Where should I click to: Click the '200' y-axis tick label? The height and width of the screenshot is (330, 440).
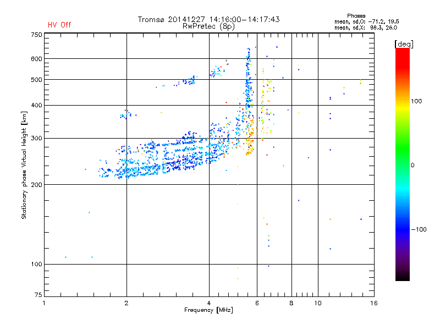tap(37, 185)
